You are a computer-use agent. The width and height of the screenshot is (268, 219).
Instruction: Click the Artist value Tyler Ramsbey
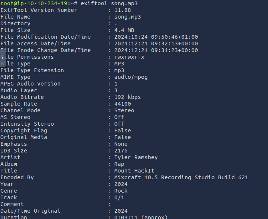[136, 157]
